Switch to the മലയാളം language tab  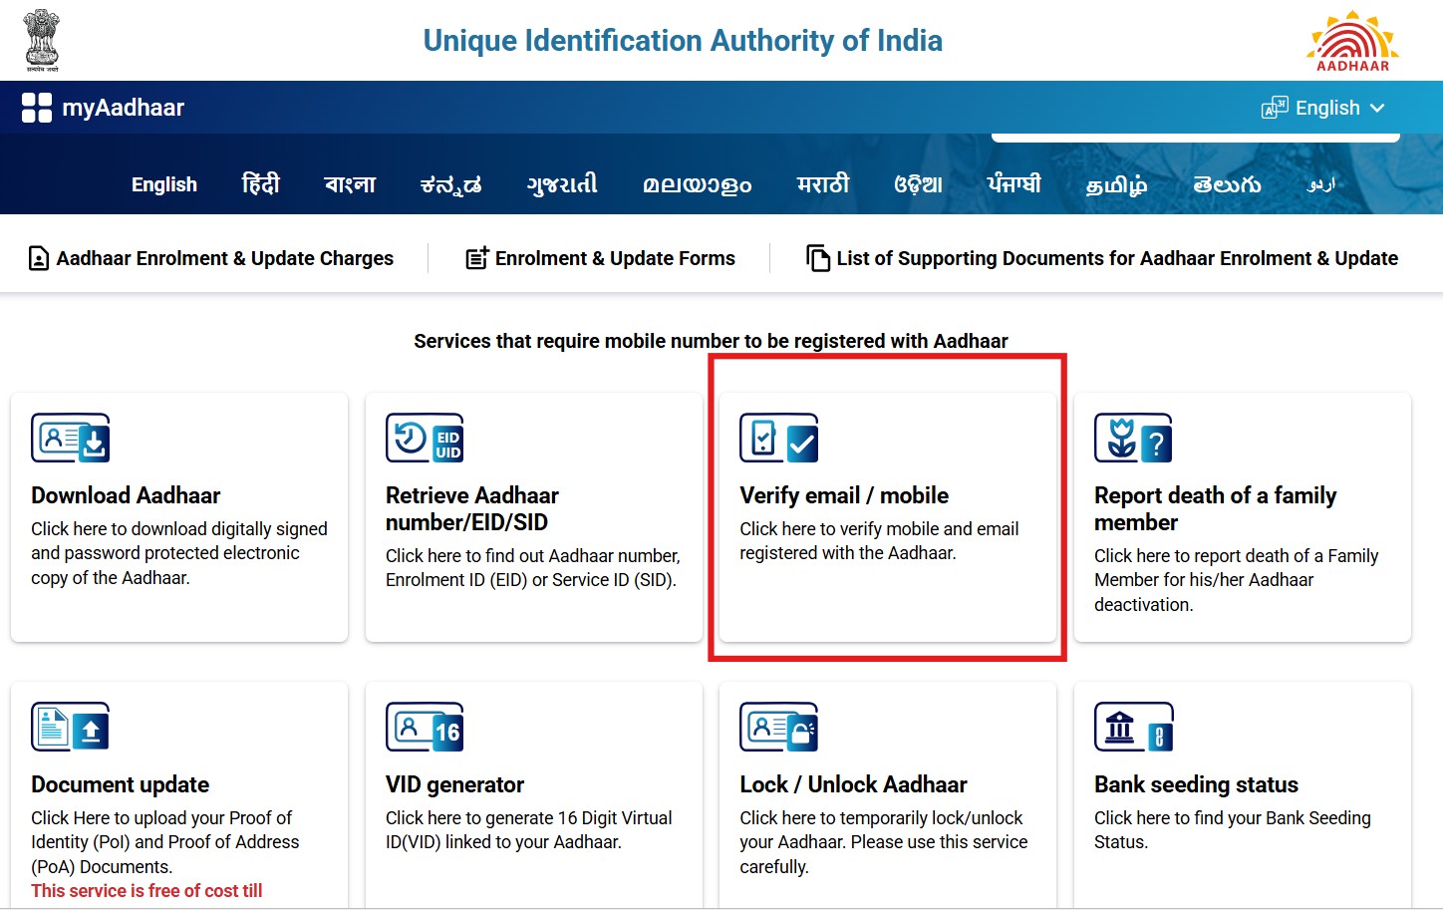coord(696,183)
